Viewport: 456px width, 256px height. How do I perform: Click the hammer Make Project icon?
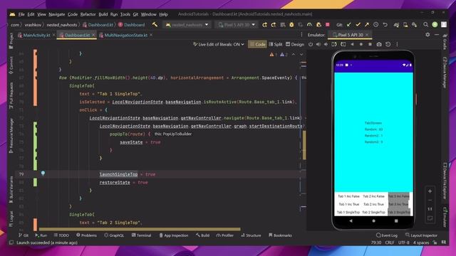155,25
